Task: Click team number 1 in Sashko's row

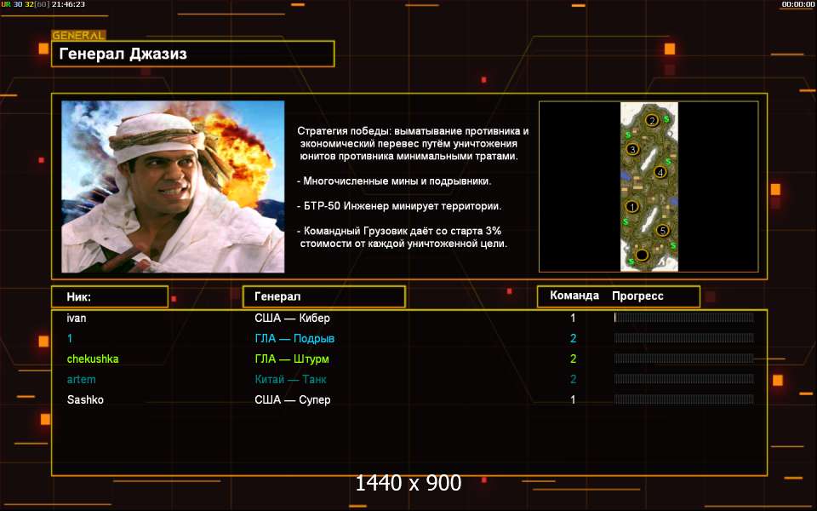Action: [573, 400]
